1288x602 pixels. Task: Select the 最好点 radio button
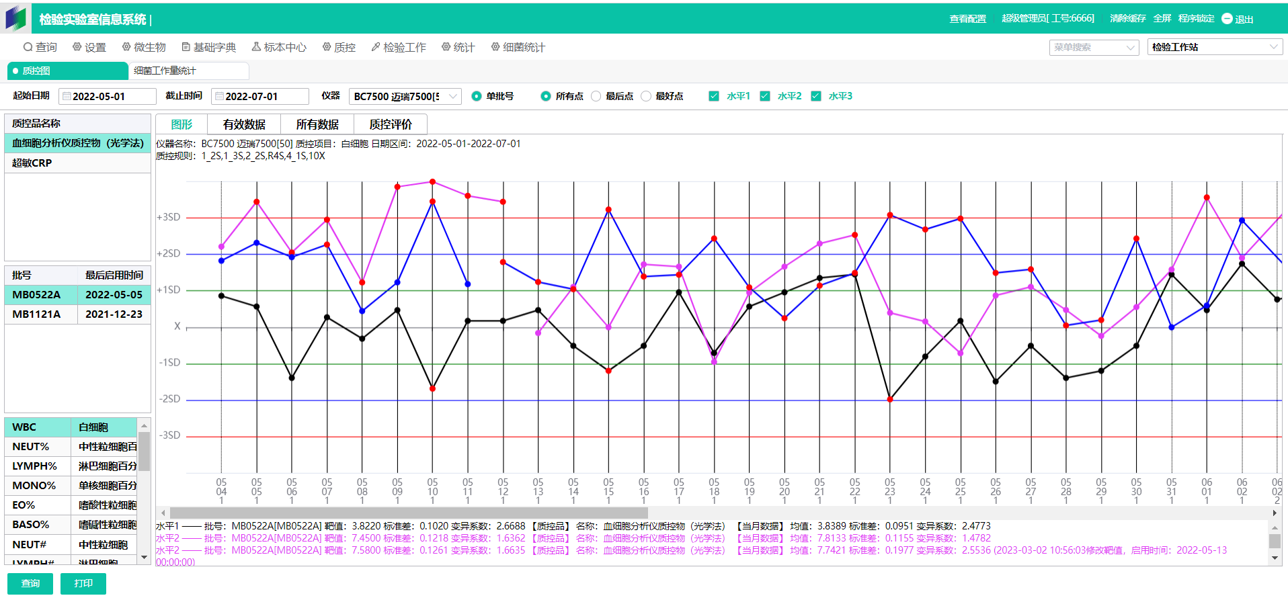click(x=646, y=96)
